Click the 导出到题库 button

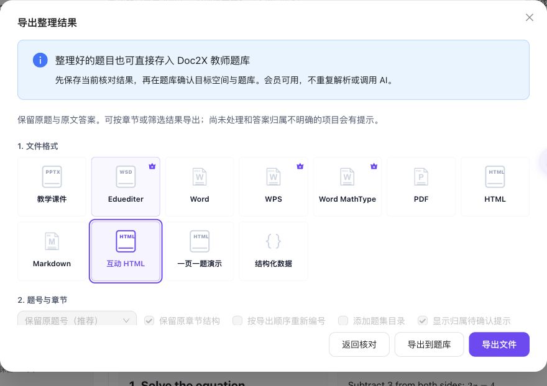click(429, 344)
